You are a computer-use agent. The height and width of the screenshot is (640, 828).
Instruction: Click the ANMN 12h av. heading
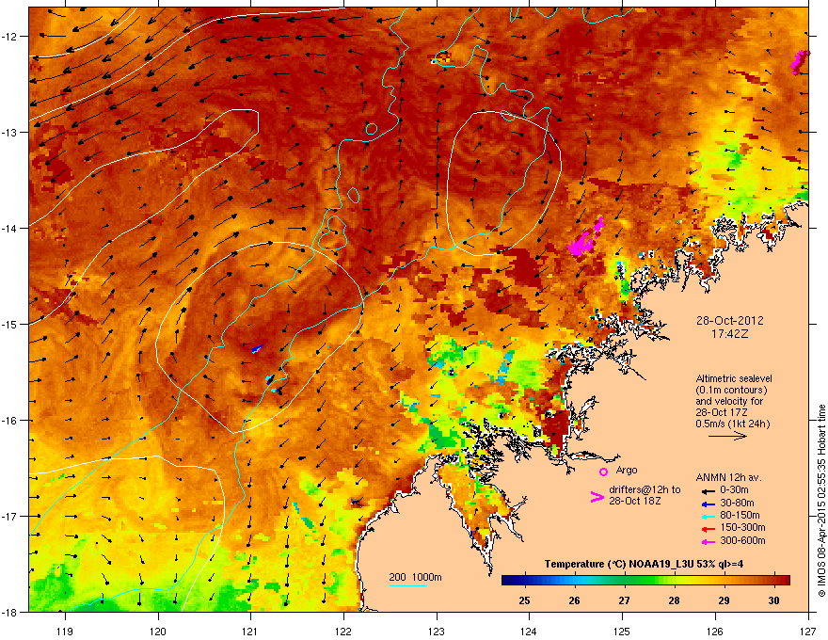(x=728, y=477)
